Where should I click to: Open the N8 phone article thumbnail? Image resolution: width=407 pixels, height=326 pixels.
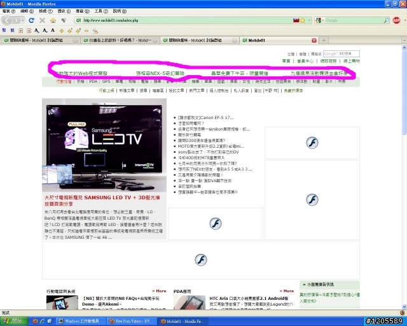62,302
